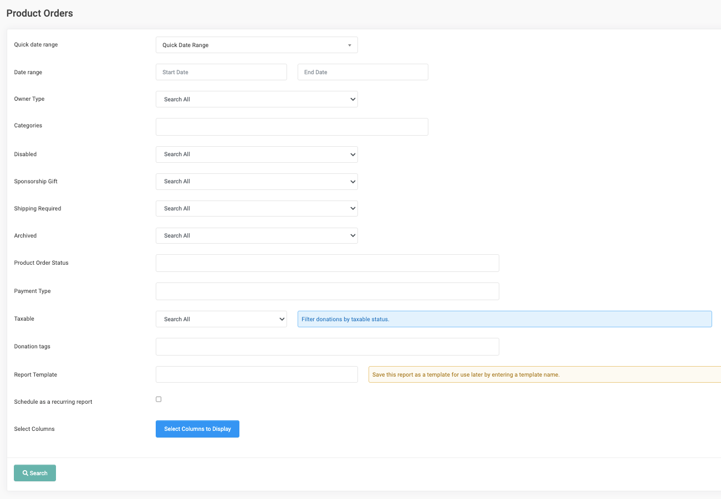Select the Payment Type input
721x499 pixels.
coord(327,291)
